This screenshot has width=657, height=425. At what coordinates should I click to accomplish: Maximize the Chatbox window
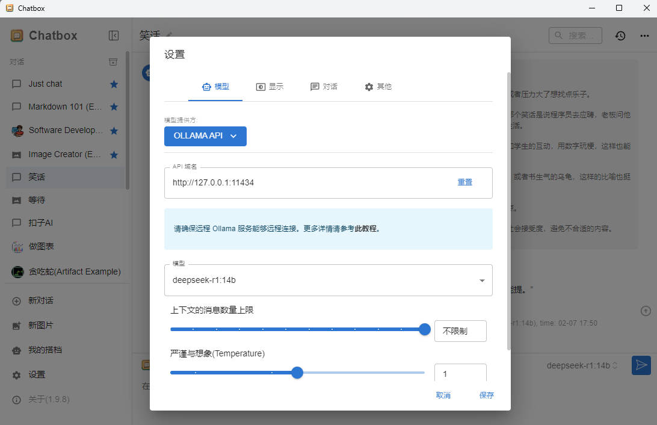[619, 8]
